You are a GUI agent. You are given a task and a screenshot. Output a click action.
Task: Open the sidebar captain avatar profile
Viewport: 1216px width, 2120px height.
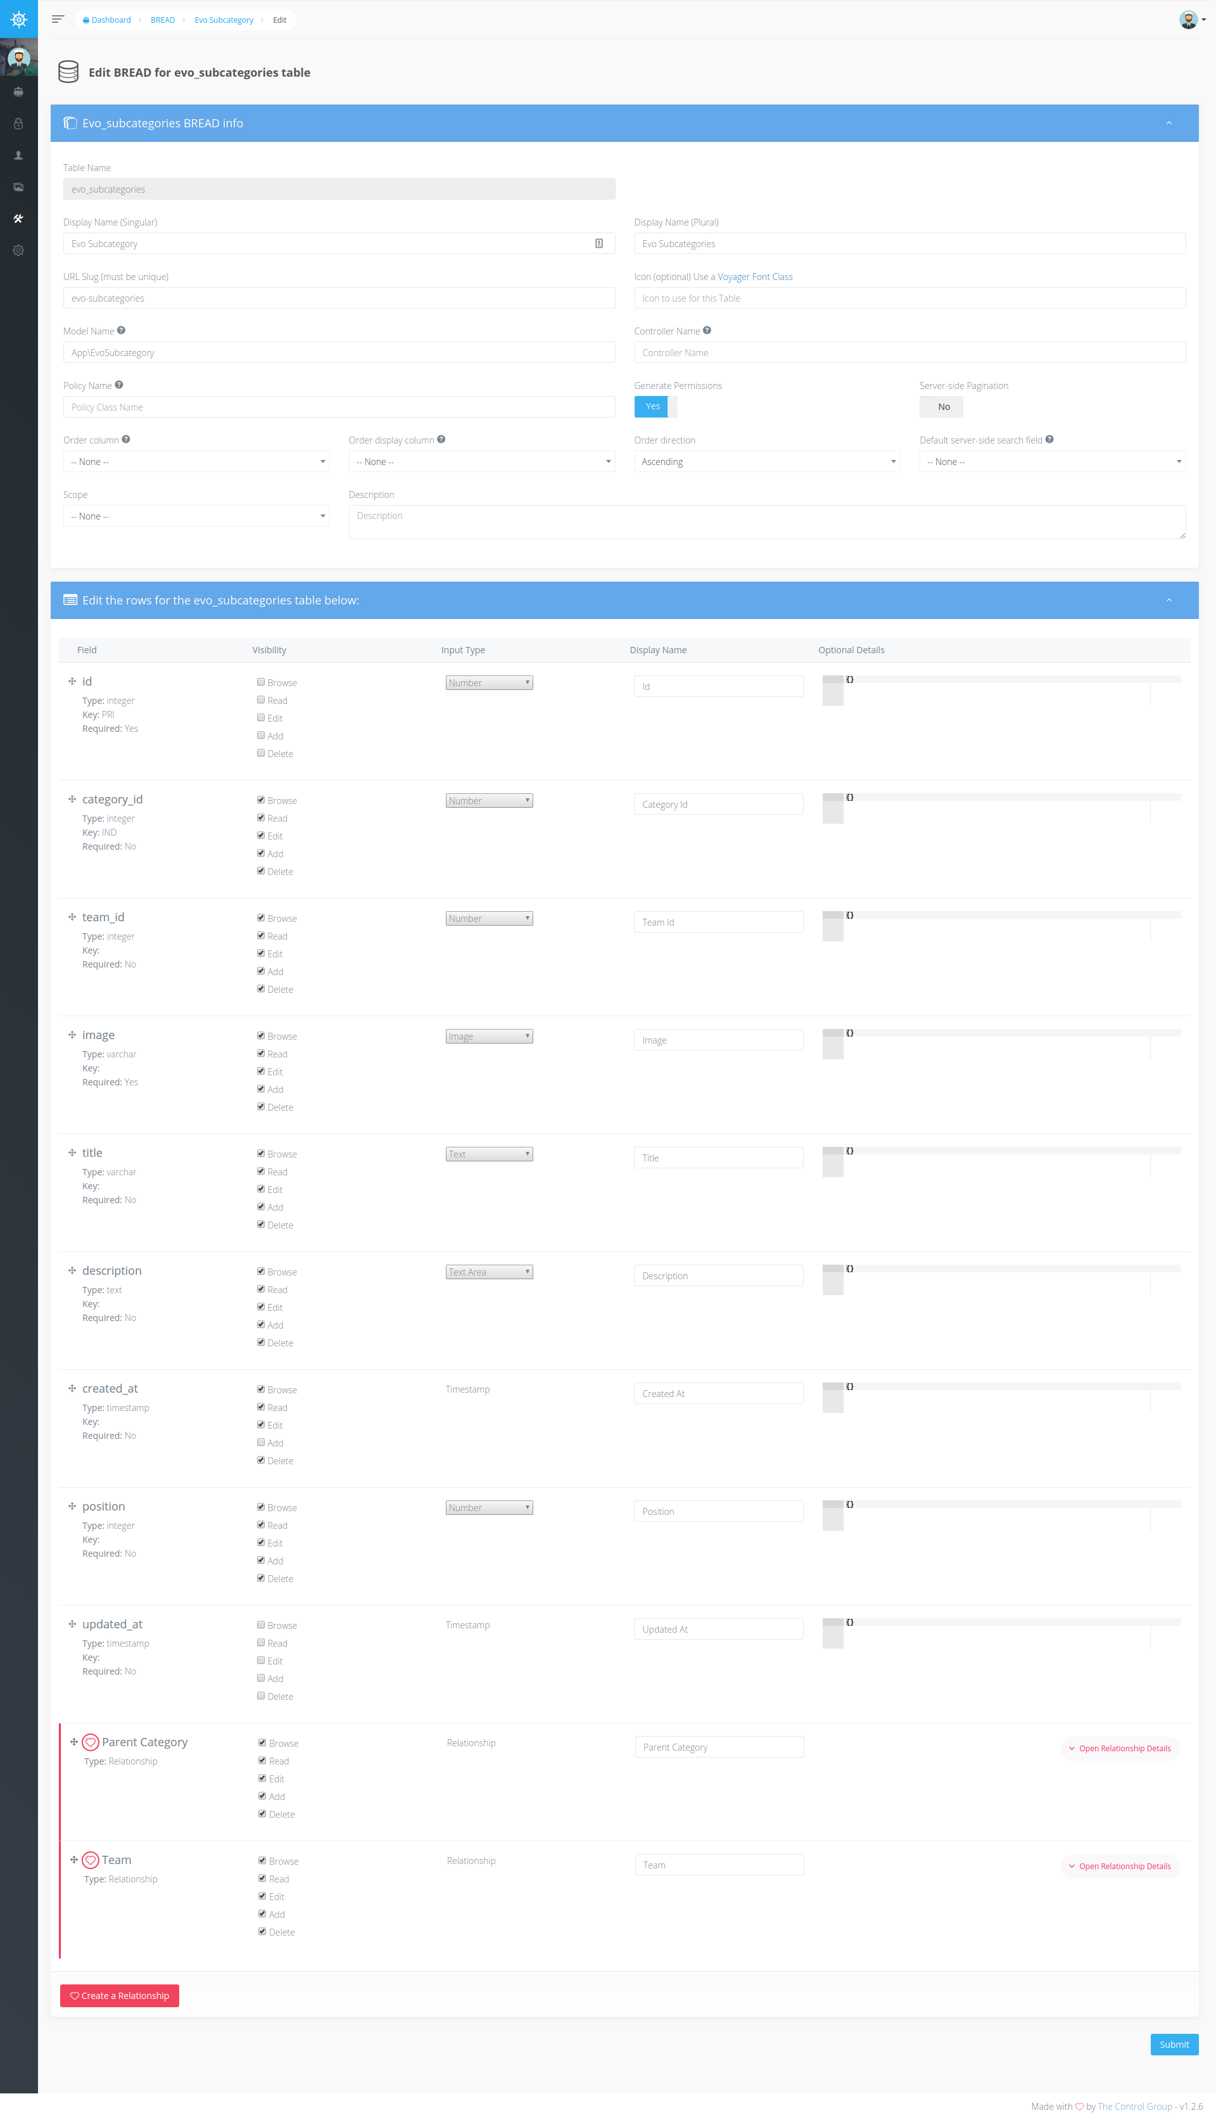tap(18, 58)
